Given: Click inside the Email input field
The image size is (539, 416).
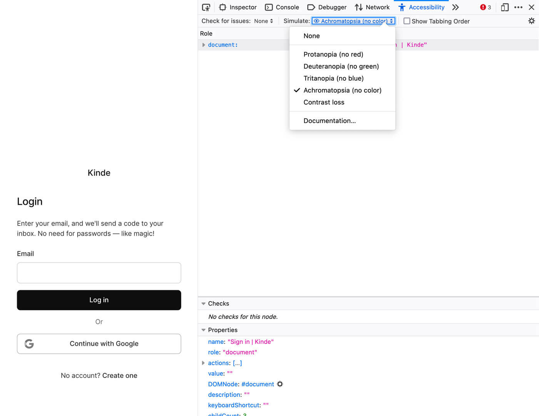Looking at the screenshot, I should 99,273.
